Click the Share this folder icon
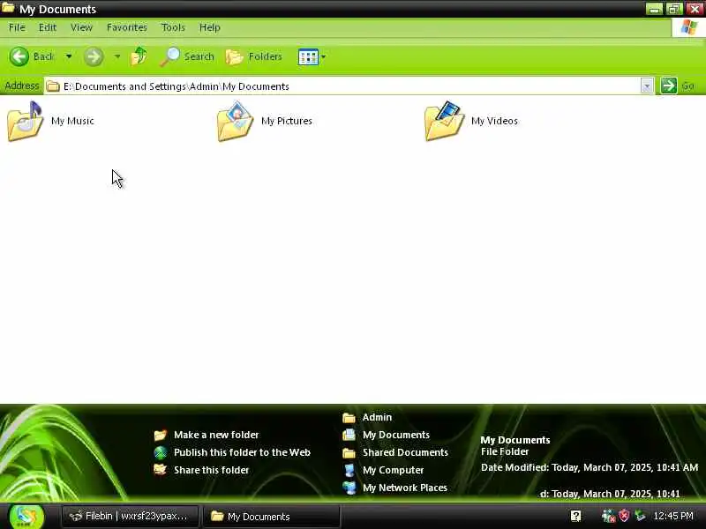The image size is (706, 529). pos(161,470)
